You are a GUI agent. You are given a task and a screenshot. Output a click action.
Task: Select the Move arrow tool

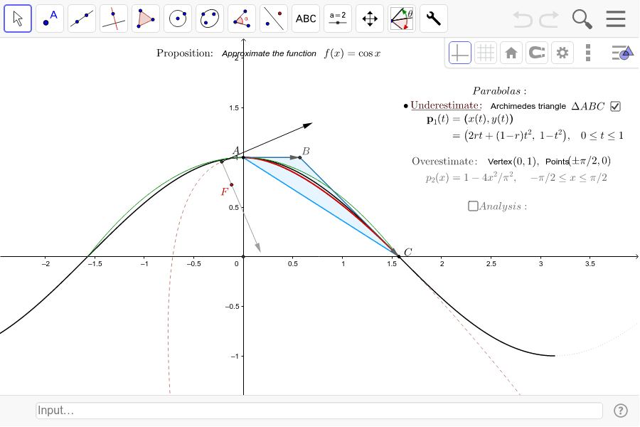[x=18, y=19]
